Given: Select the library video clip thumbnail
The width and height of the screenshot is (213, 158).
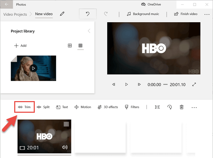Looking at the screenshot, I should coord(33,68).
